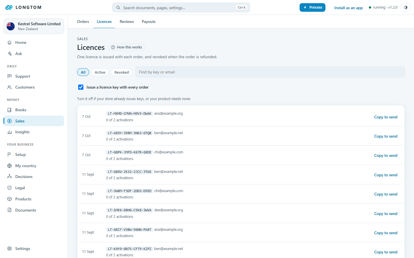Click the running · v1.2.0 status text
The image size is (414, 258).
coord(385,7)
